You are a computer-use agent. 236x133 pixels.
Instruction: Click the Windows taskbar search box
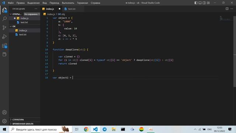pyautogui.click(x=41, y=129)
